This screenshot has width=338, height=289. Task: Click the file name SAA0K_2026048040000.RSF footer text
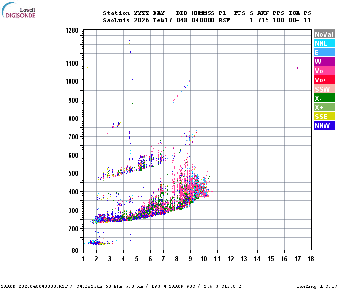pos(34,286)
